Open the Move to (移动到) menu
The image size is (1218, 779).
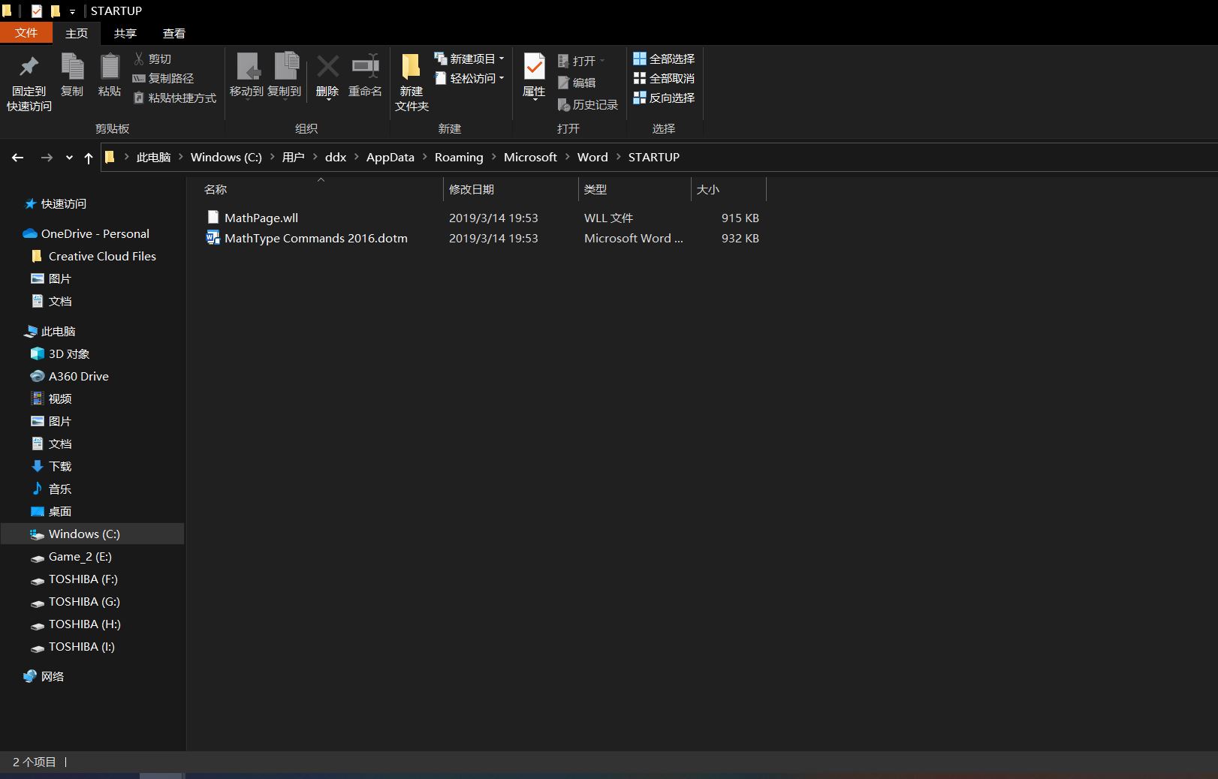[247, 75]
